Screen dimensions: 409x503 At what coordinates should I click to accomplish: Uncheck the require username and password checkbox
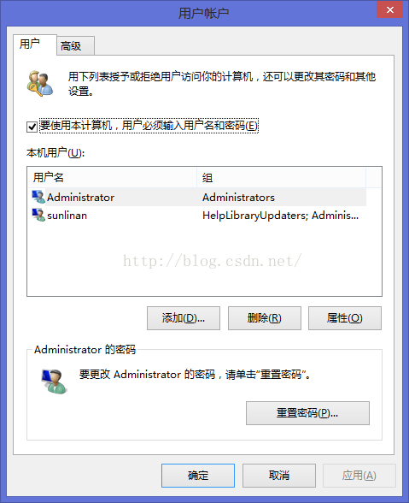(32, 127)
